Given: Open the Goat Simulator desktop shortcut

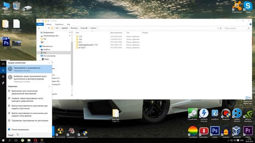Looking at the screenshot, I should (x=82, y=133).
